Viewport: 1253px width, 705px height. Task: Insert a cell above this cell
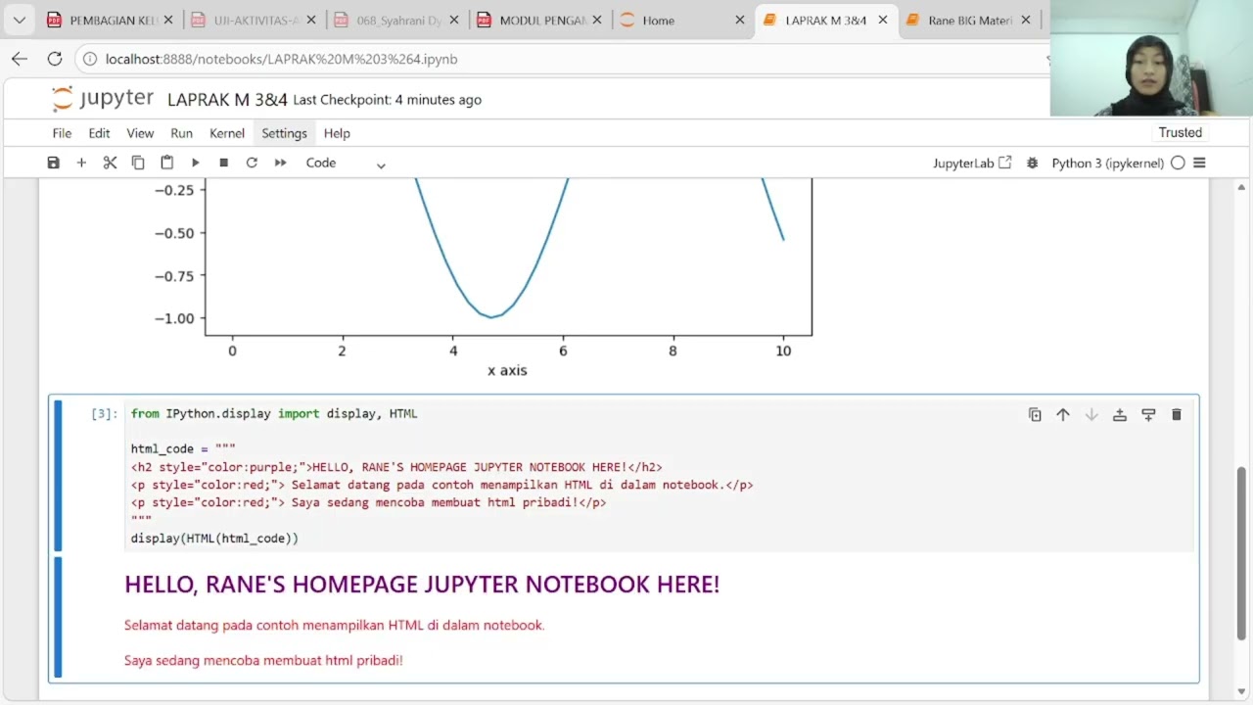[x=1120, y=415]
